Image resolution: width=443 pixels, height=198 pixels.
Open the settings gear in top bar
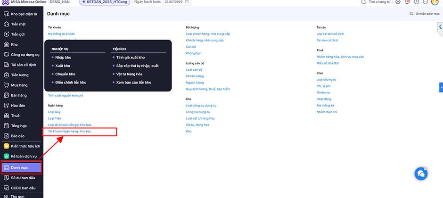click(x=398, y=2)
